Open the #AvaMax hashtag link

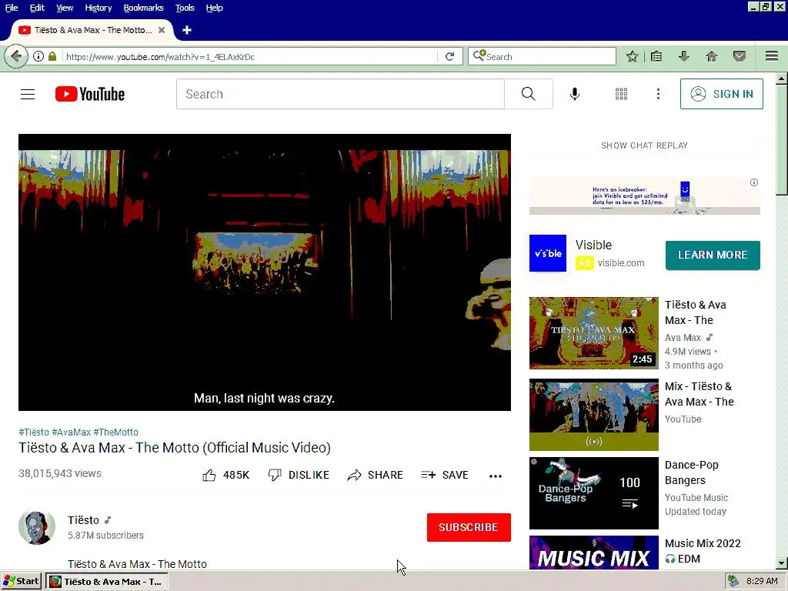[x=72, y=432]
